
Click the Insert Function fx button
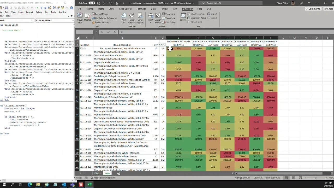(115, 32)
